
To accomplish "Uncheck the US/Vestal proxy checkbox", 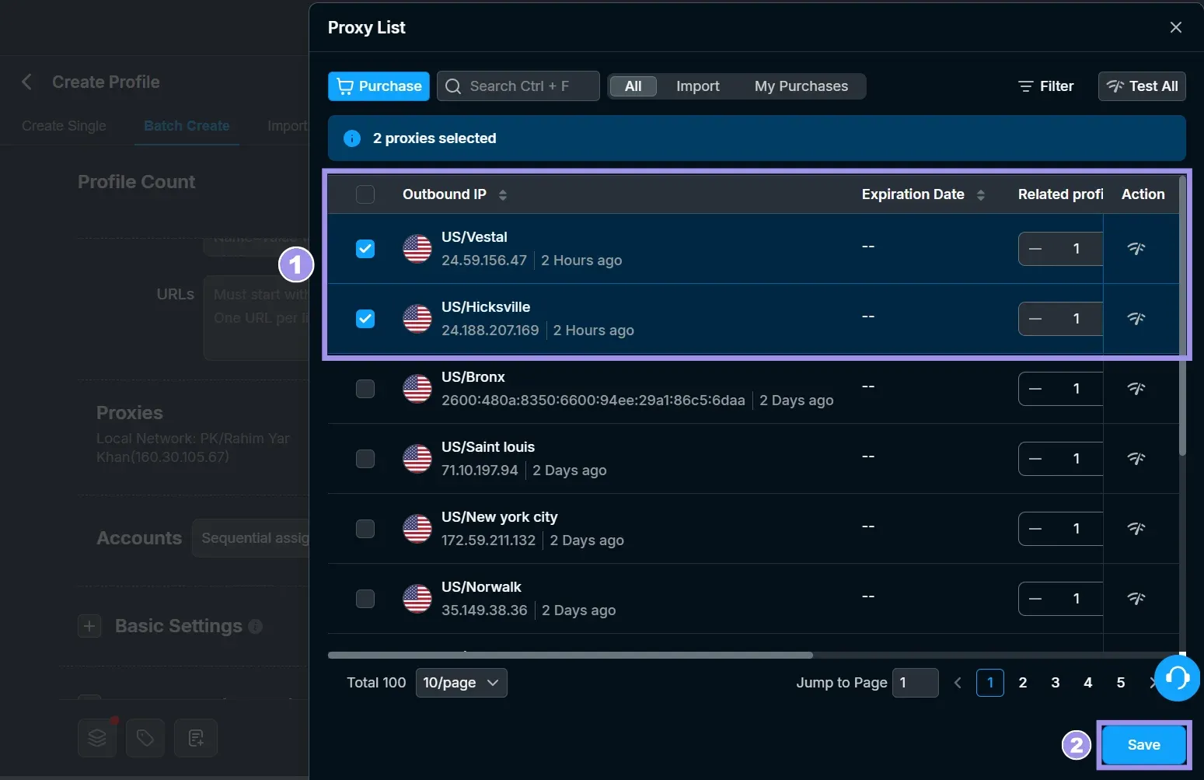I will tap(365, 249).
